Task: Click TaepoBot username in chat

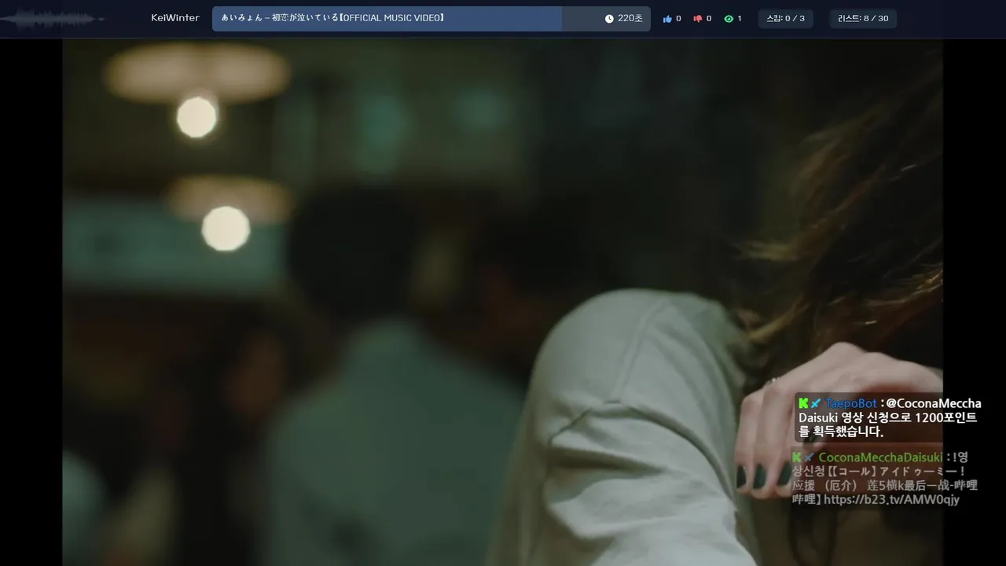Action: [850, 403]
